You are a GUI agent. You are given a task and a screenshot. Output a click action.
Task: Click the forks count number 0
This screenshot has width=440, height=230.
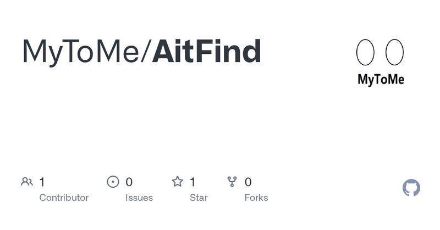(x=248, y=182)
